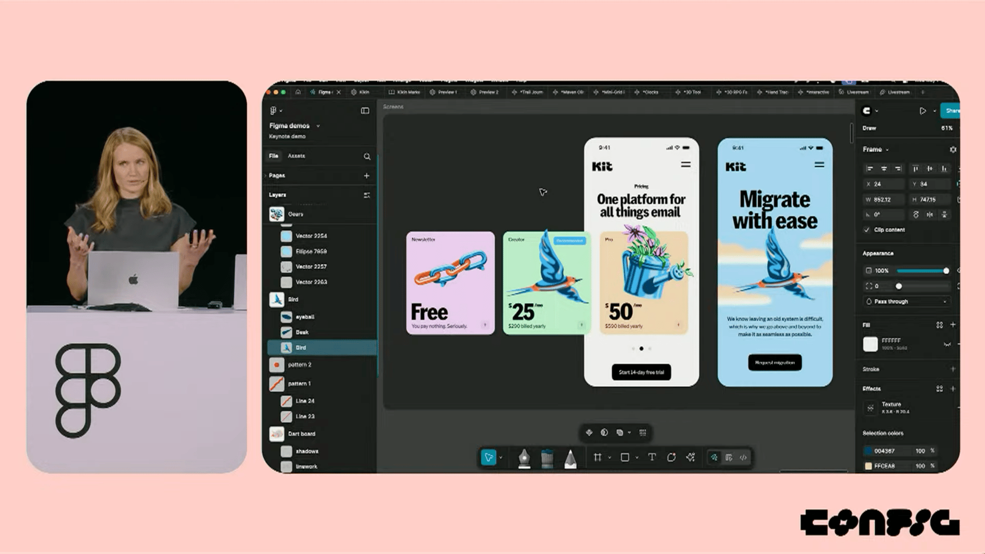The height and width of the screenshot is (554, 985).
Task: Add a new page with plus icon
Action: [366, 175]
